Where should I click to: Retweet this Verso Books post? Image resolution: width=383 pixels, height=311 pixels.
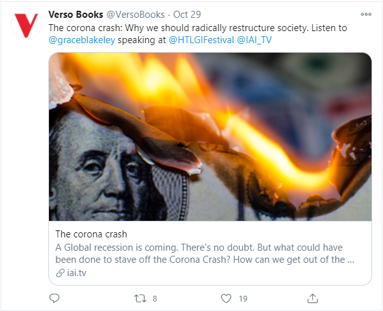(140, 298)
